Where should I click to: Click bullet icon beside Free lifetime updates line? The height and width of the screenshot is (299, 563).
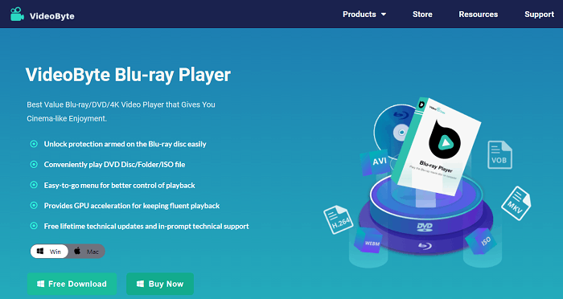[x=34, y=226]
